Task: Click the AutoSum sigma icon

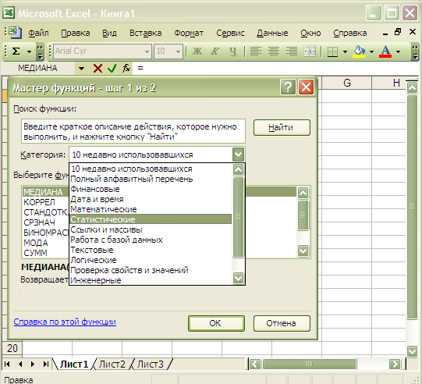Action: 16,52
